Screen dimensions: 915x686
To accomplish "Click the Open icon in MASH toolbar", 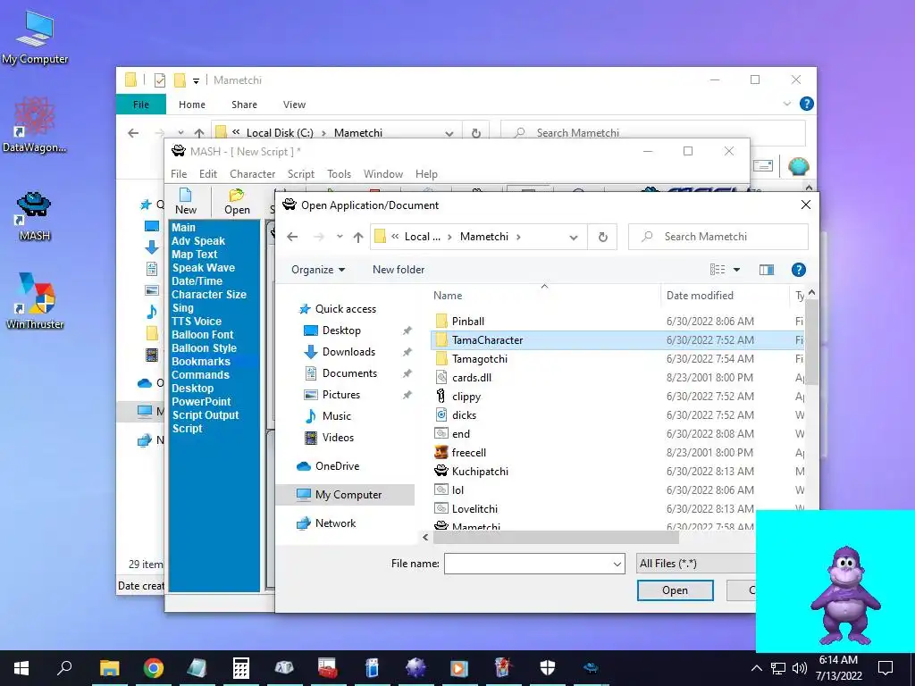I will (237, 201).
